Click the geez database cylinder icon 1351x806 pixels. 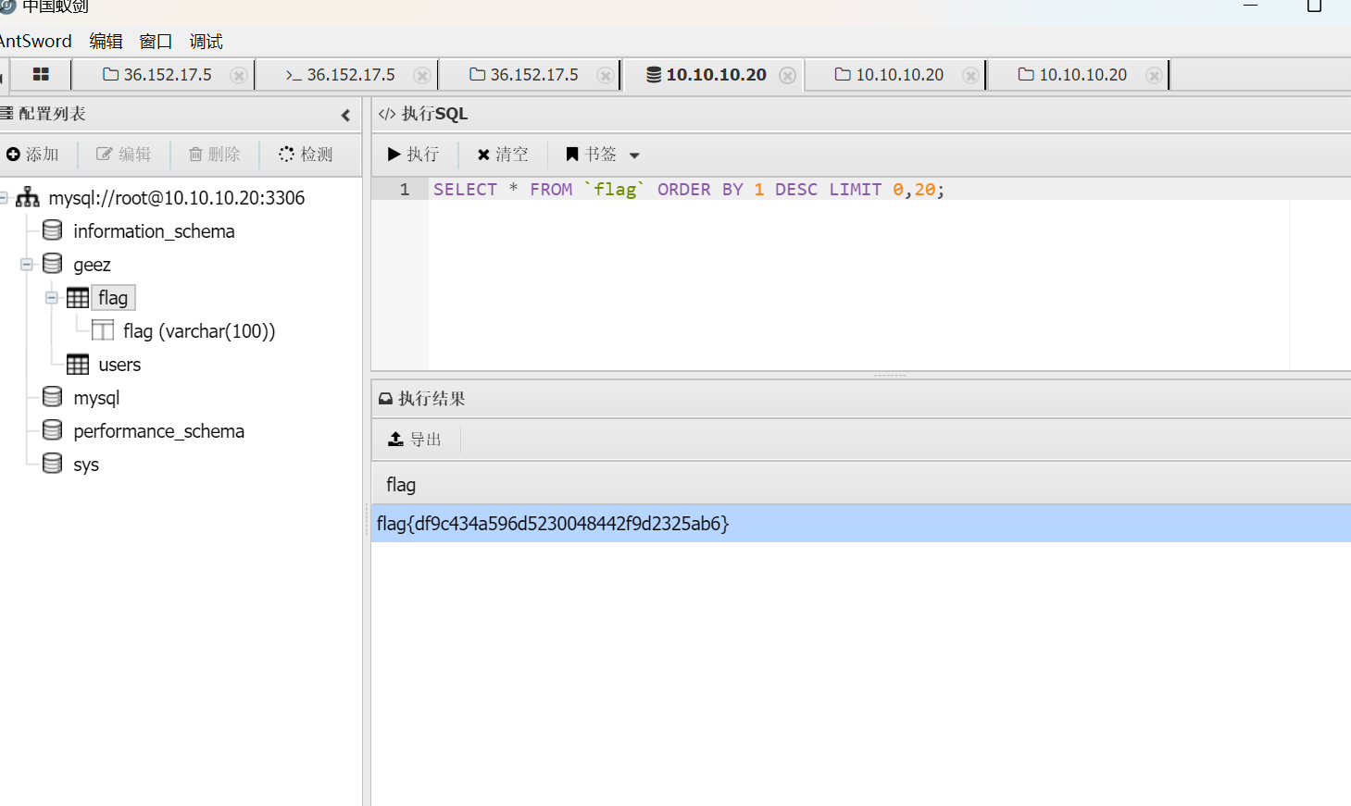coord(53,264)
